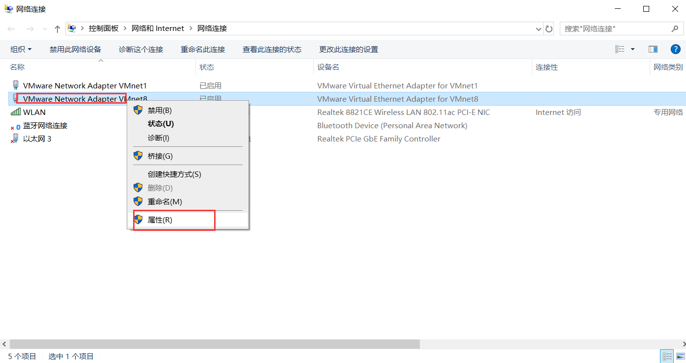Choose 属性(R) in context menu

[x=188, y=220]
